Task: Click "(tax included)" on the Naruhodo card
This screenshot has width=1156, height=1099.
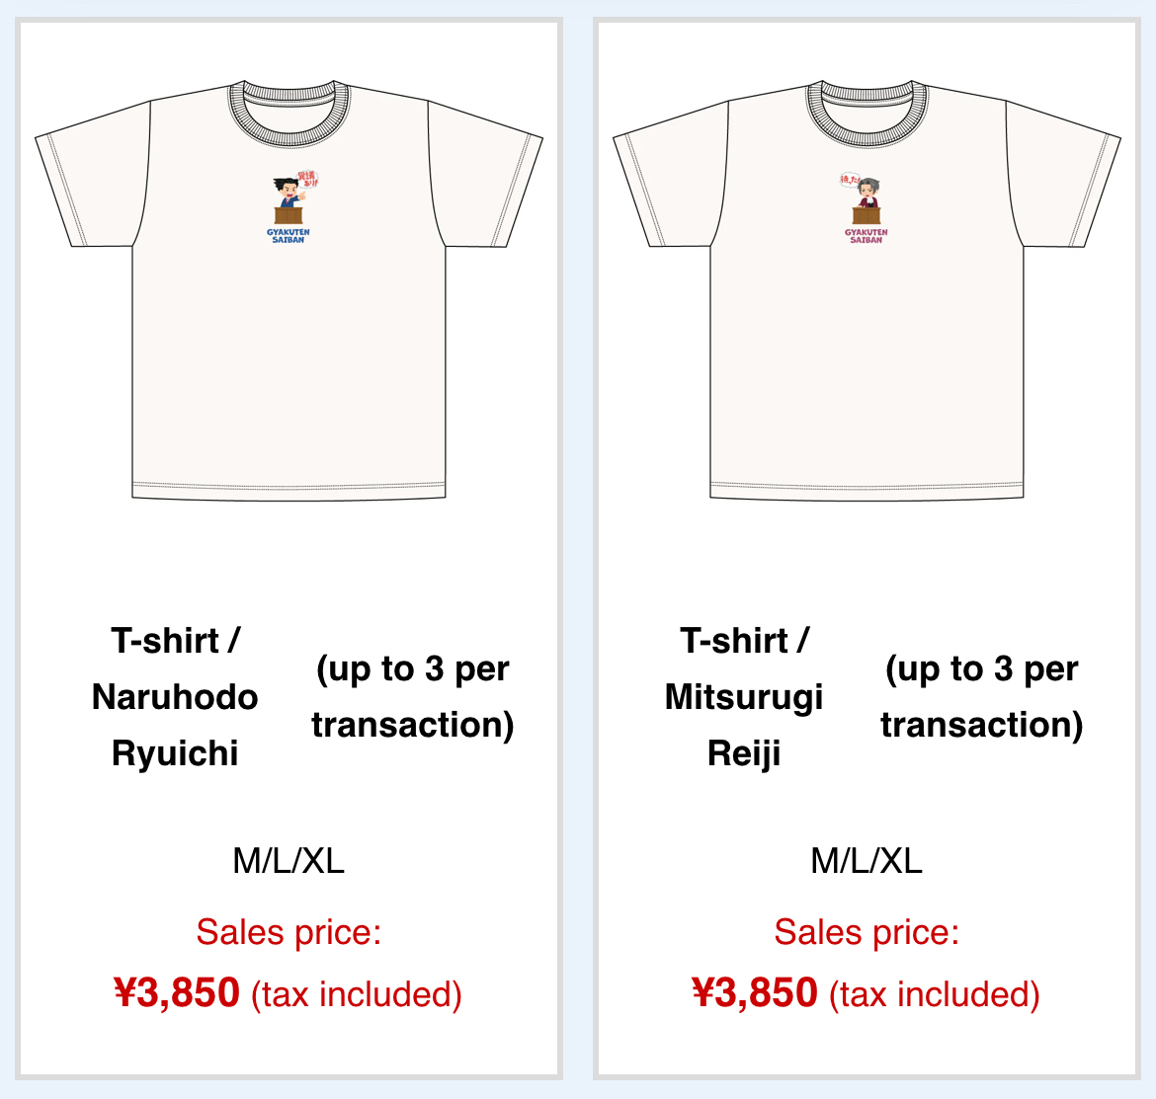Action: click(357, 994)
